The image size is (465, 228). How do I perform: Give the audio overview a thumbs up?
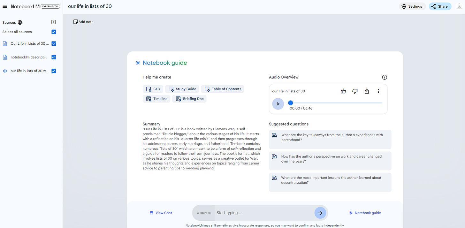(x=343, y=91)
